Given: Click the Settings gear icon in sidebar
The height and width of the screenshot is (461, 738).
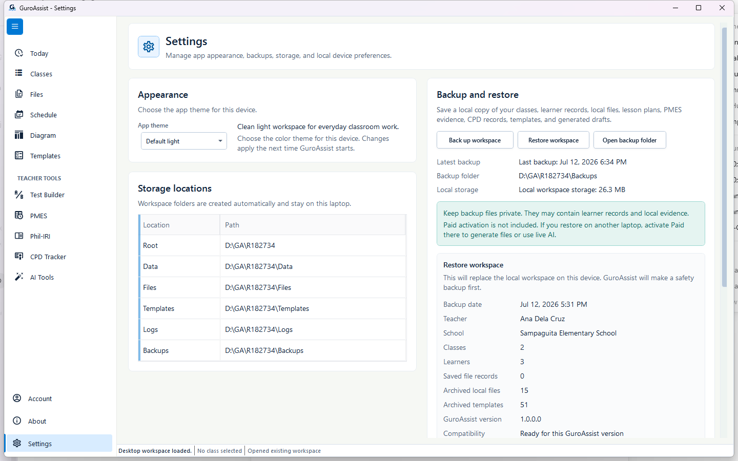Looking at the screenshot, I should (x=17, y=444).
